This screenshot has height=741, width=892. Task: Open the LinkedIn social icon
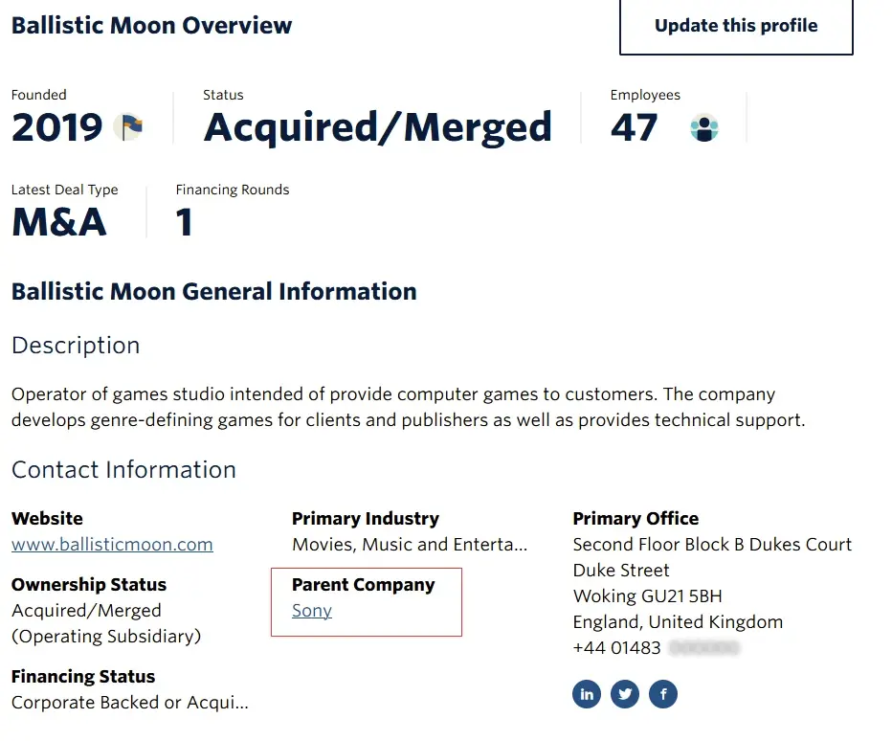pos(587,694)
